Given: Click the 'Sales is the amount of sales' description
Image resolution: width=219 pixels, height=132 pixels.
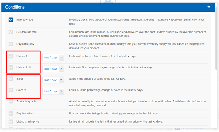Looking at the screenshot, I should point(97,79).
